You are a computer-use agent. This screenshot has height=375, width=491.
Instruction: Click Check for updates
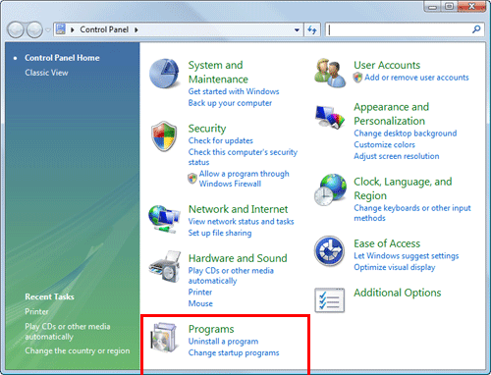click(x=221, y=140)
